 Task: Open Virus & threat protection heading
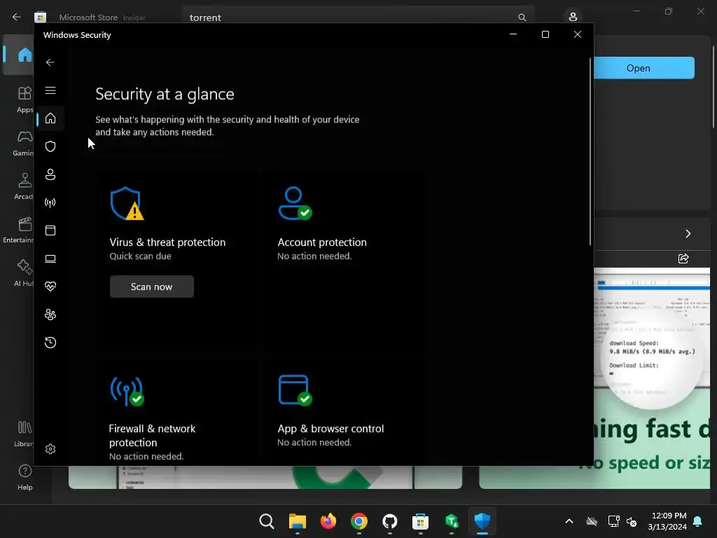pos(167,242)
